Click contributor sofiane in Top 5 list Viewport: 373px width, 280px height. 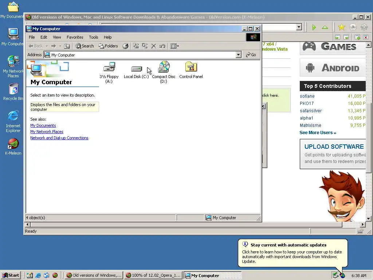pos(307,96)
